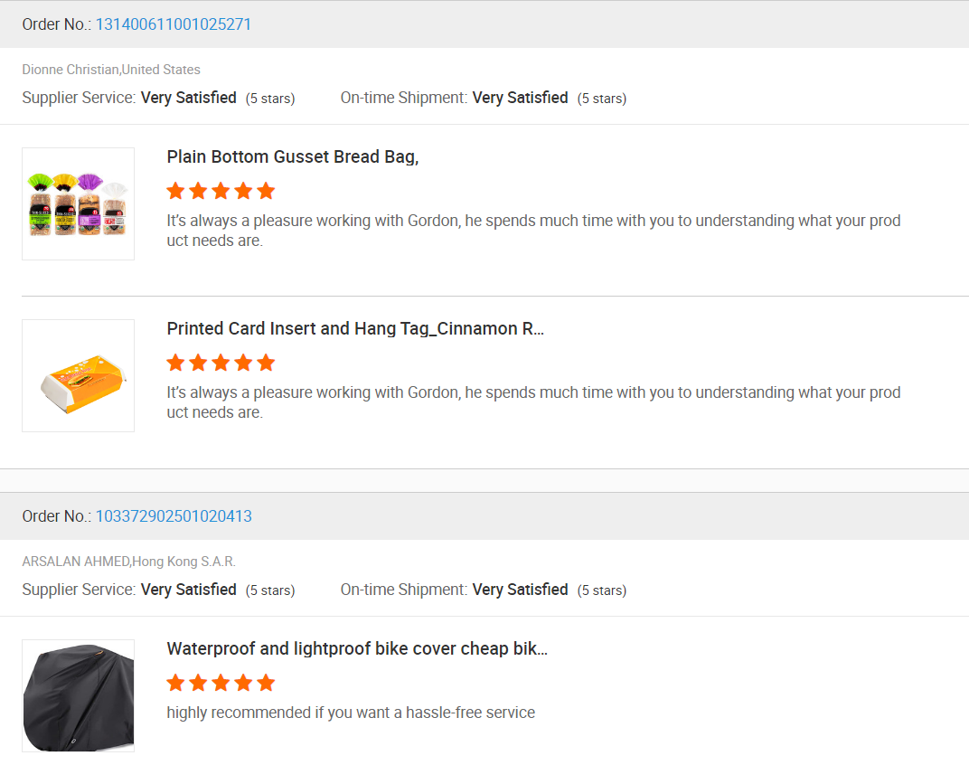The width and height of the screenshot is (969, 765).
Task: Click the last star of the Card Insert rating
Action: [x=266, y=363]
